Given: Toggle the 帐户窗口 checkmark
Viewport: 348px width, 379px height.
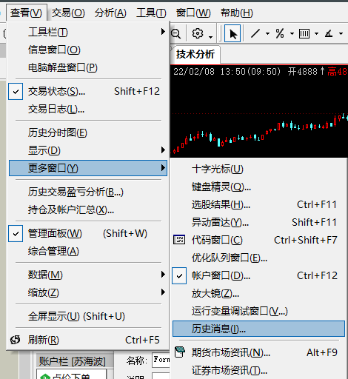Looking at the screenshot, I should 179,275.
